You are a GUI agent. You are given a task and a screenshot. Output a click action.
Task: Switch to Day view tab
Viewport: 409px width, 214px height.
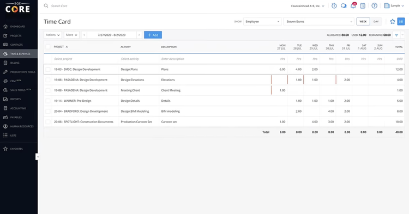(x=376, y=22)
